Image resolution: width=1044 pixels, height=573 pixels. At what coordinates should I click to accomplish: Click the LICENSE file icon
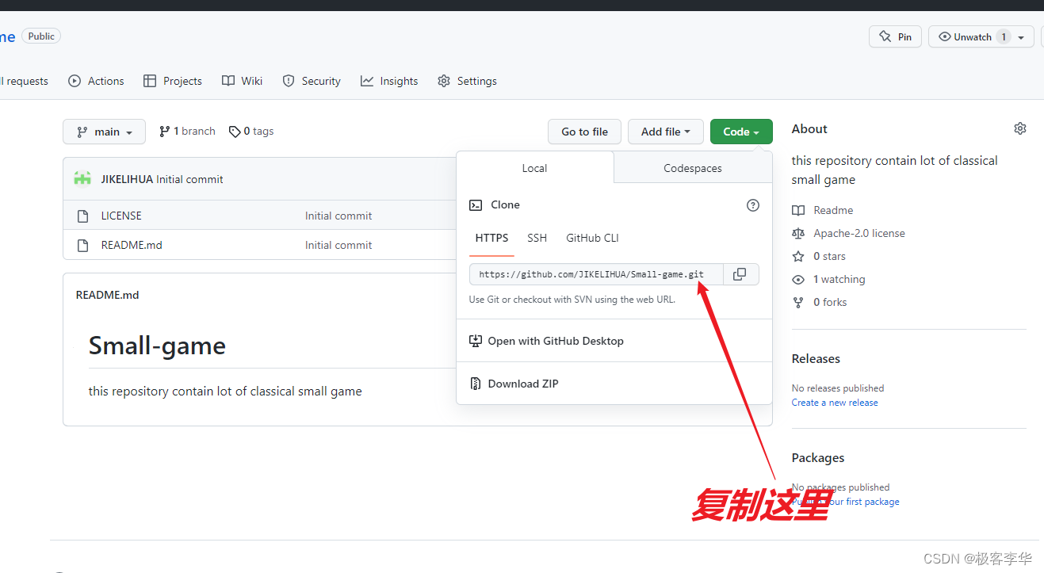coord(82,216)
